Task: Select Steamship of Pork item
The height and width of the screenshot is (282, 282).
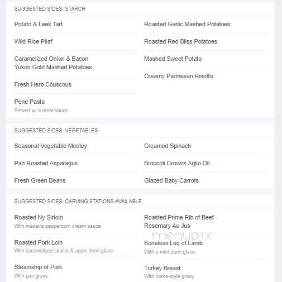Action: tap(38, 267)
